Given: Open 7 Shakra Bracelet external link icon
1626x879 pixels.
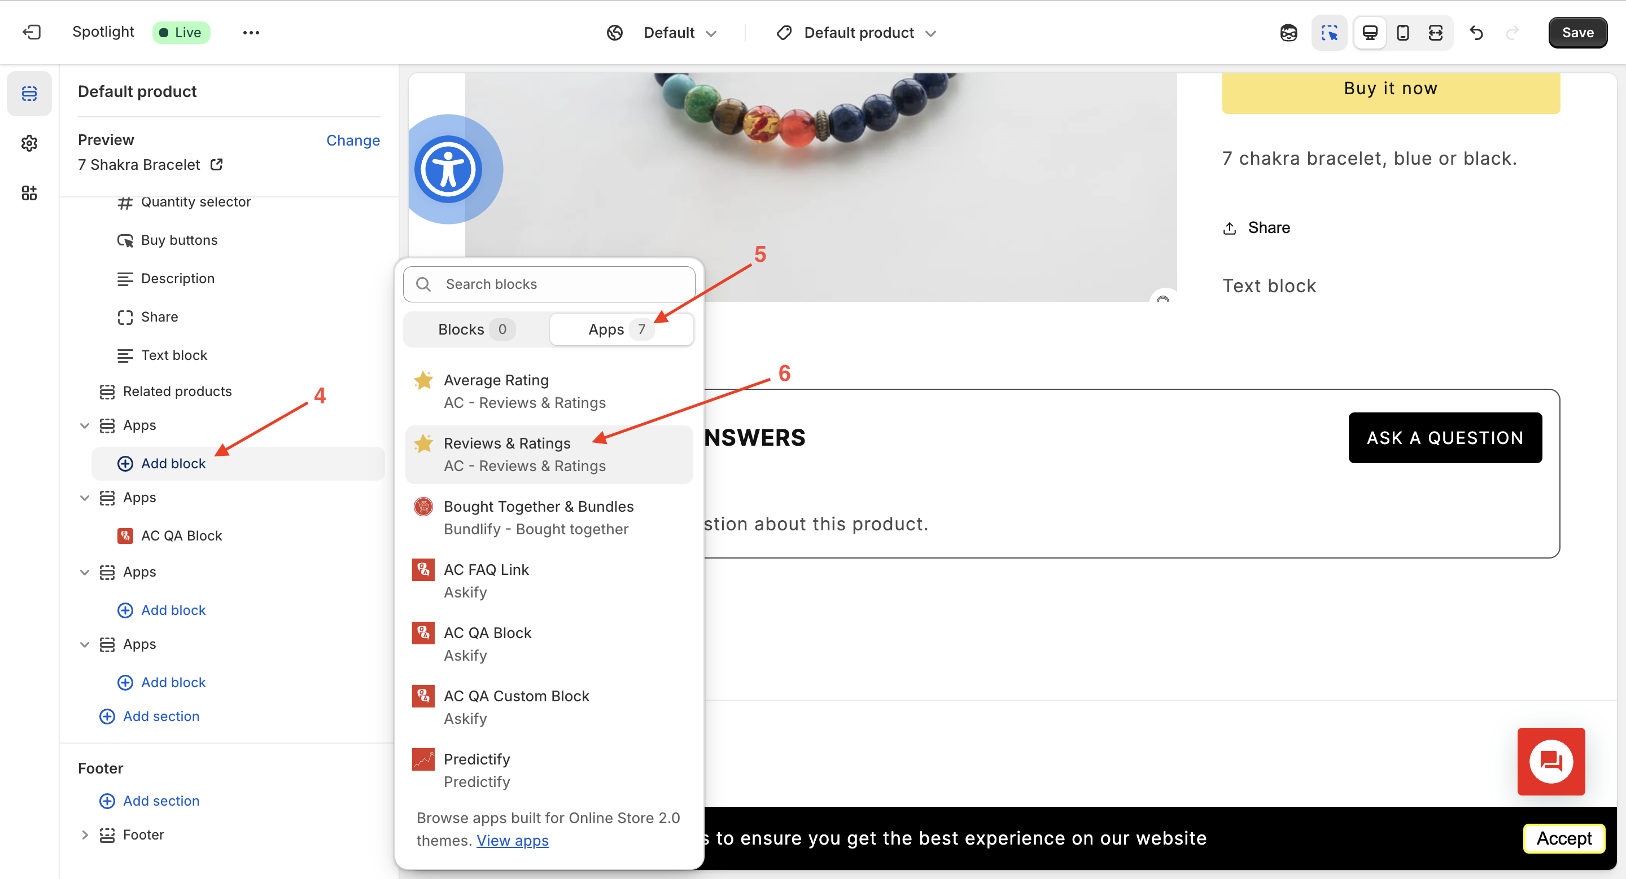Looking at the screenshot, I should click(x=216, y=165).
